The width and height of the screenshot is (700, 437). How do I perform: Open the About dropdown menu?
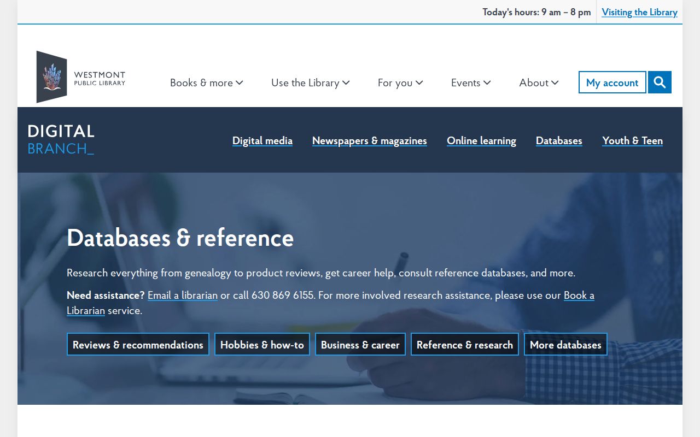pyautogui.click(x=539, y=82)
